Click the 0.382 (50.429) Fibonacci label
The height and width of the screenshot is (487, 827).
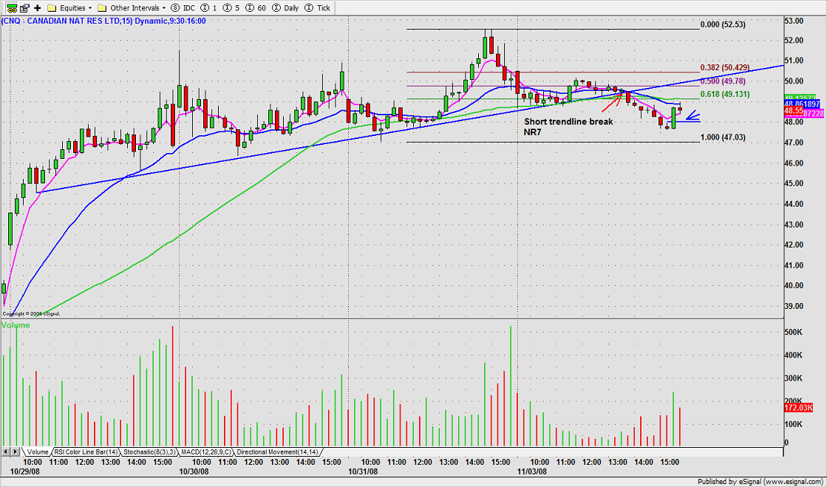[x=725, y=67]
